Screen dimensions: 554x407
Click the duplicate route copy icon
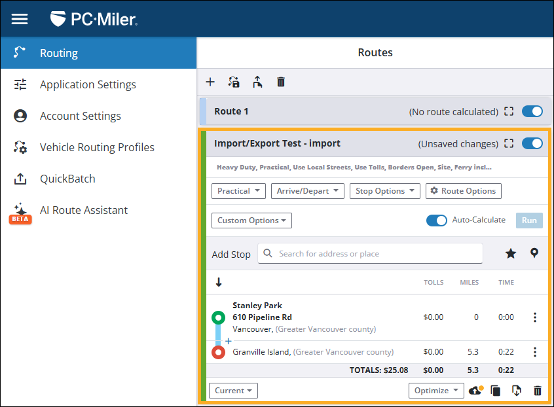pos(496,391)
